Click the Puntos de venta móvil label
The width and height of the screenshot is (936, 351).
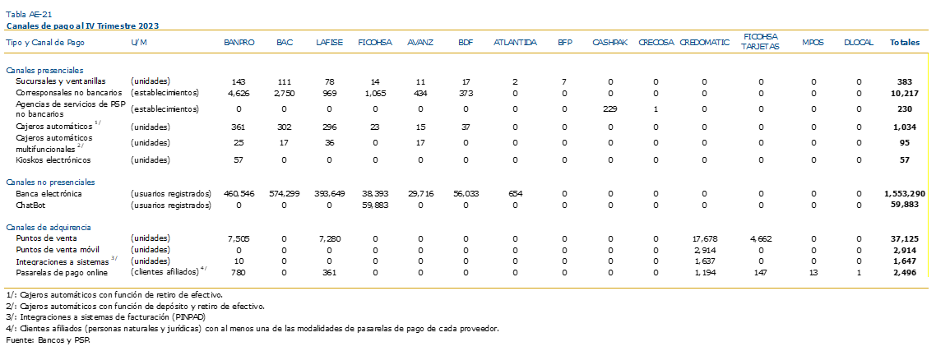58,249
